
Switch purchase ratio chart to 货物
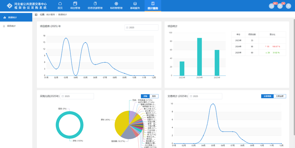pyautogui.click(x=145, y=96)
